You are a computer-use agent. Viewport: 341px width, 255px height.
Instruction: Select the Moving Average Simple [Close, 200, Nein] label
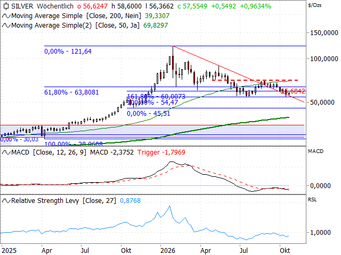pos(76,16)
